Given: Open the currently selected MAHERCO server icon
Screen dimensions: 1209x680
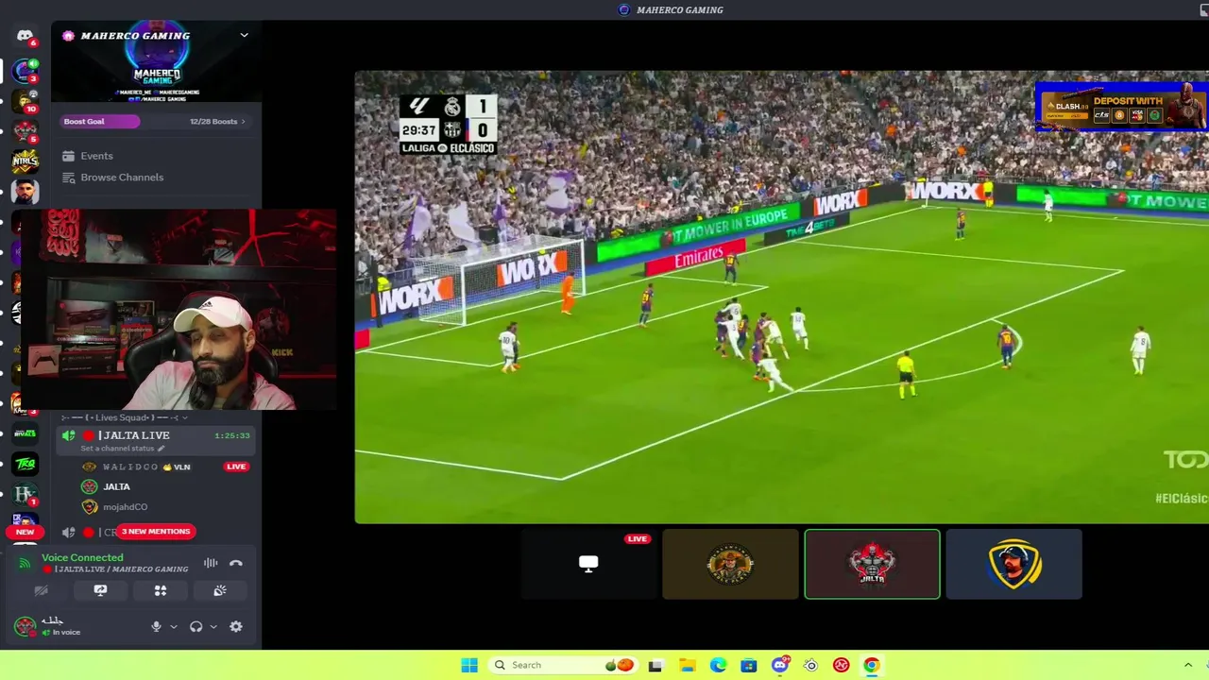Looking at the screenshot, I should [25, 71].
